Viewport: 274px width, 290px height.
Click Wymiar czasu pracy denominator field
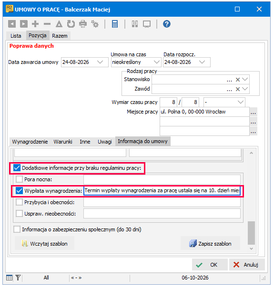pos(190,102)
